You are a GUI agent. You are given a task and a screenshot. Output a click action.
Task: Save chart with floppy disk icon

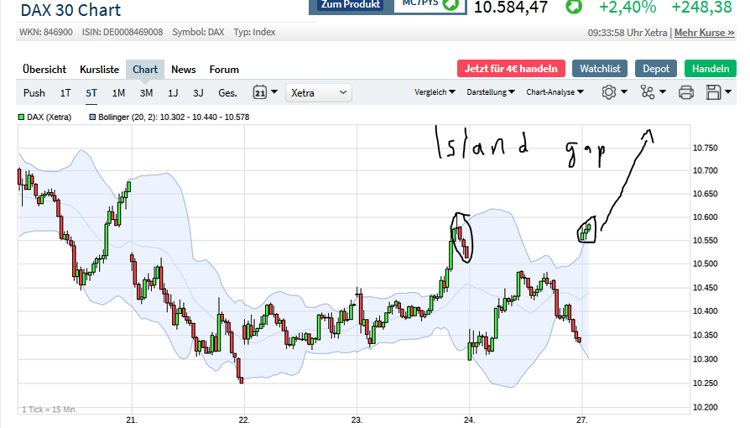click(x=713, y=92)
